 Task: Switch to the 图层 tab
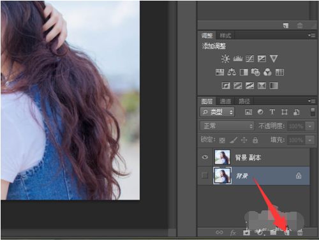(207, 101)
